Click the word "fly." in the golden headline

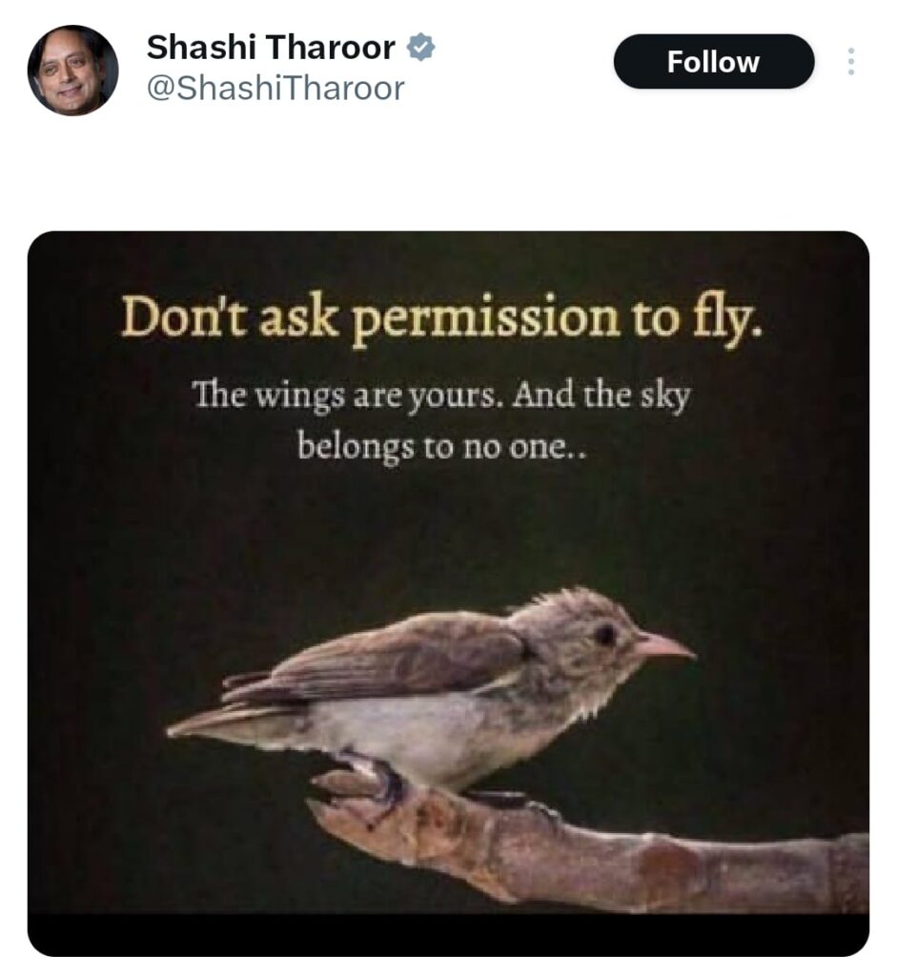(x=727, y=320)
